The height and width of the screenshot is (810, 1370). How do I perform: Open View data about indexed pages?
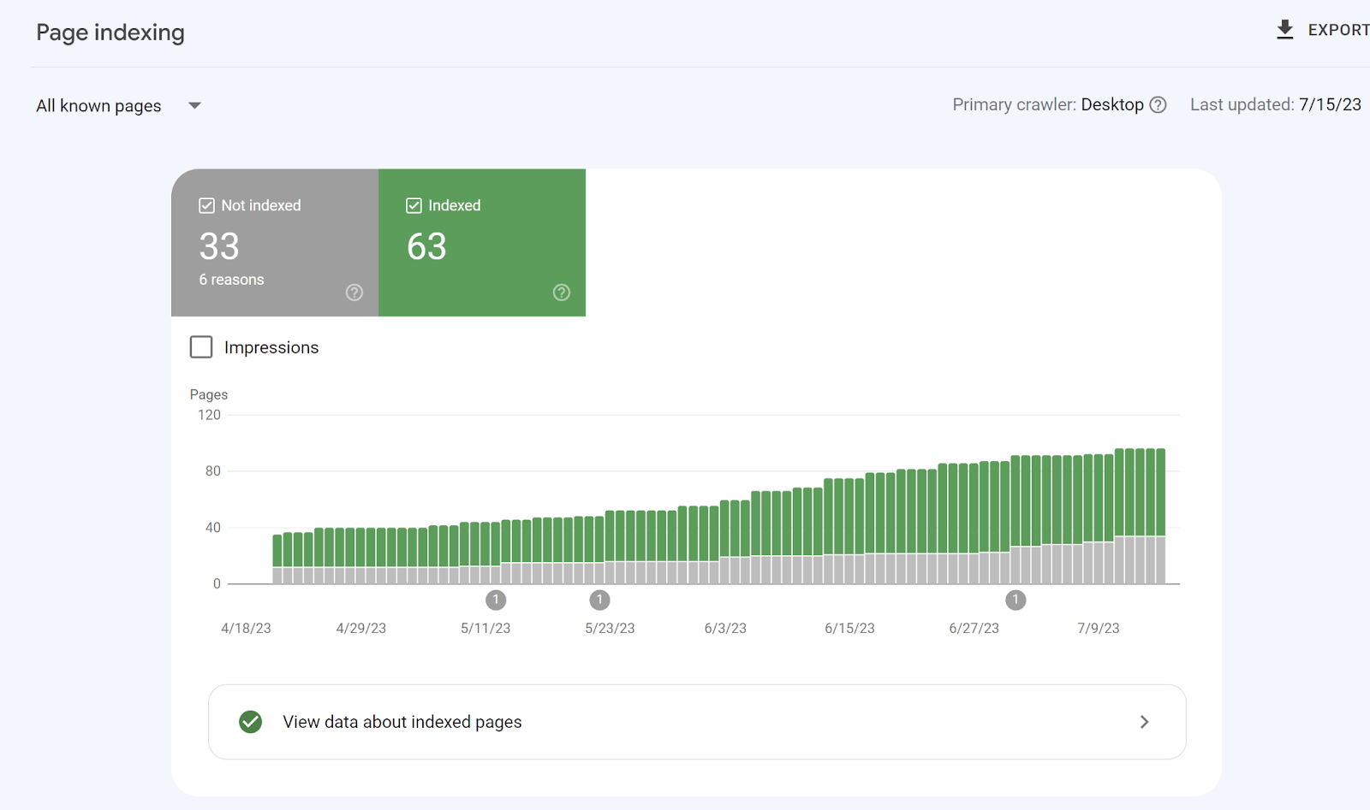click(402, 722)
